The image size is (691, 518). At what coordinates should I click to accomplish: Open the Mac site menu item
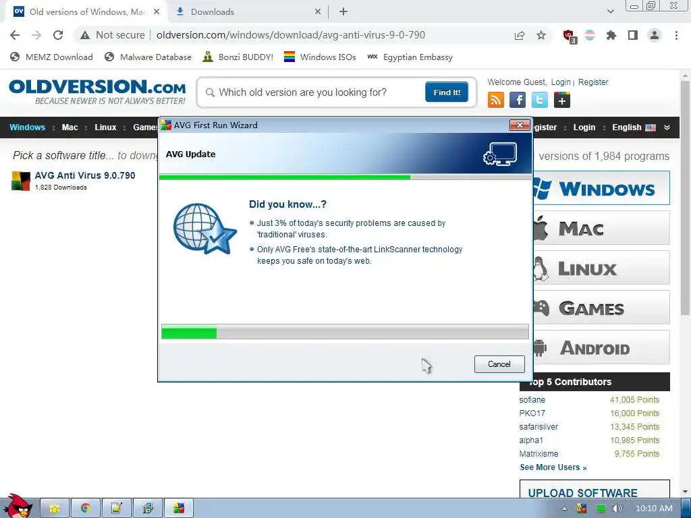click(x=70, y=127)
